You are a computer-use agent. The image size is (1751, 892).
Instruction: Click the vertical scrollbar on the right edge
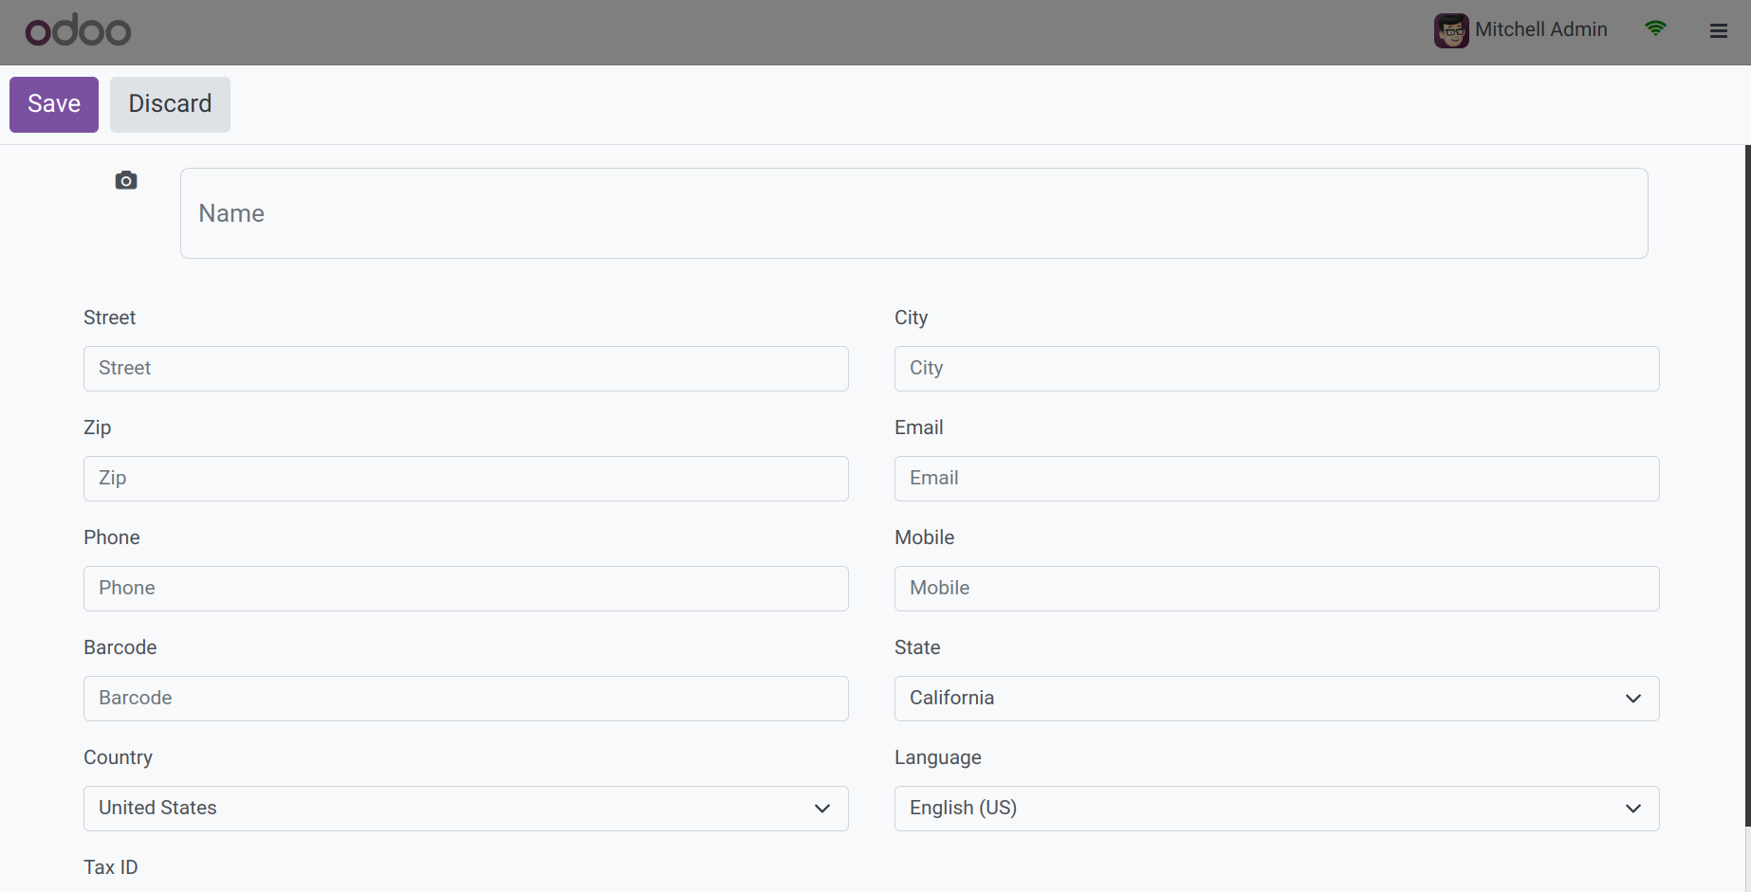(x=1747, y=474)
